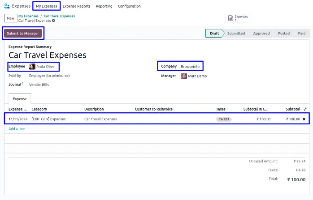Switch to the Expense tab
This screenshot has width=313, height=200.
pyautogui.click(x=19, y=98)
